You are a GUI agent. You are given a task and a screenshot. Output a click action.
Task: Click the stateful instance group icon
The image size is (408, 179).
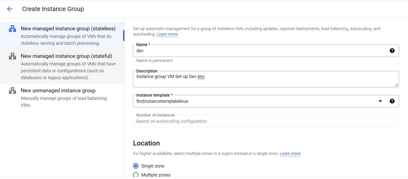[x=13, y=57]
